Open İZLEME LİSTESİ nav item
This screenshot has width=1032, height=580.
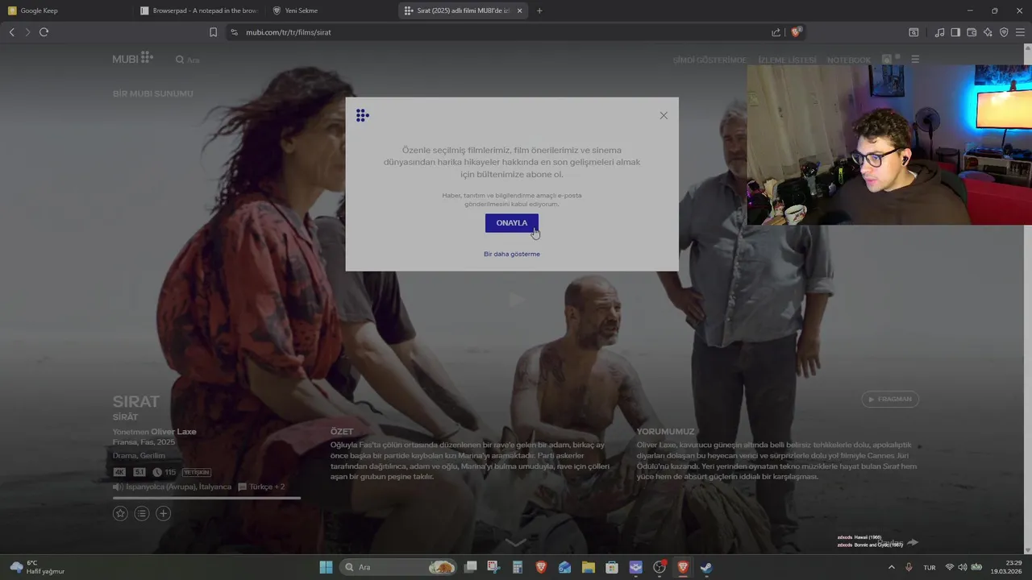click(x=787, y=60)
